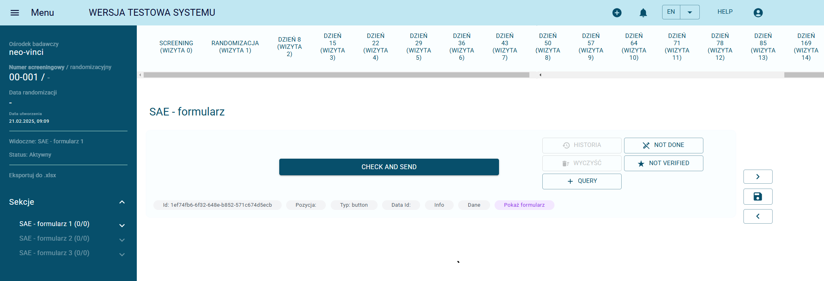This screenshot has height=281, width=824.
Task: Click Eksportuj do .xlsx link
Action: tap(32, 175)
